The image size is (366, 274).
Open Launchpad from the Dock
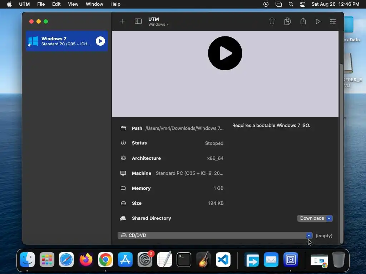(x=47, y=260)
